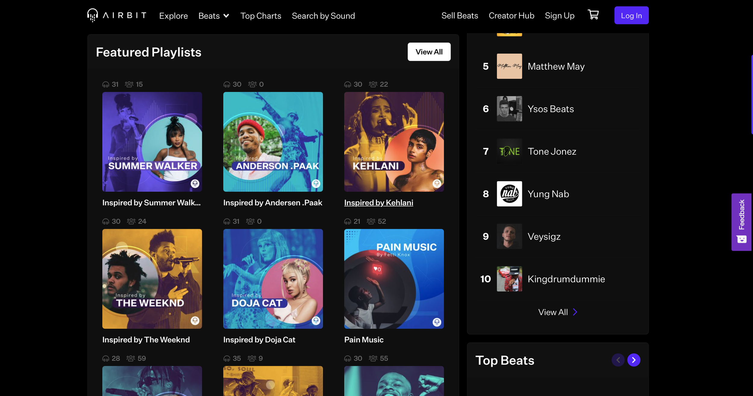This screenshot has height=396, width=753.
Task: Open Inspired by Anderson .Paak cover thumbnail
Action: click(x=273, y=142)
